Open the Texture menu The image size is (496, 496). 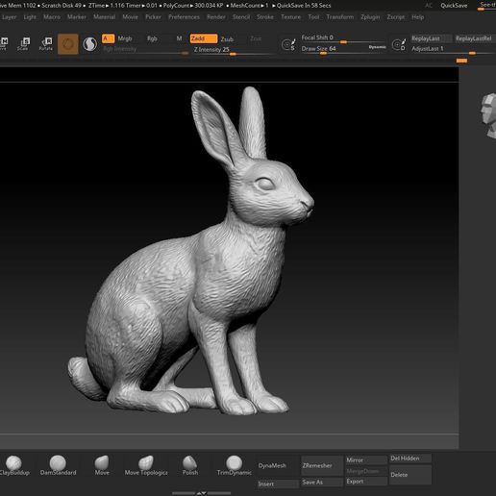coord(291,17)
